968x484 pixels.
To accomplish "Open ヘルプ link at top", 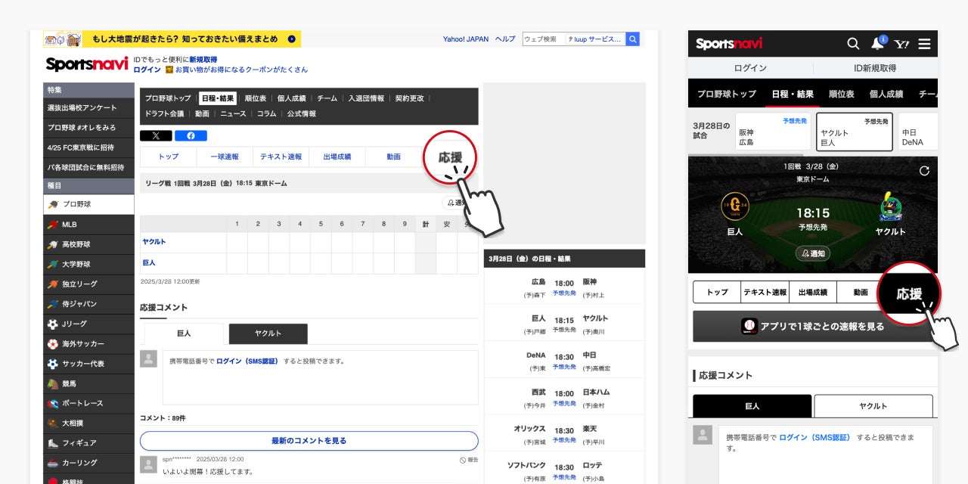I will pos(504,39).
